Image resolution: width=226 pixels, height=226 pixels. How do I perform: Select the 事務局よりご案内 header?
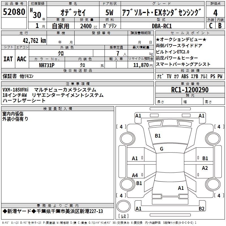[x=58, y=206]
